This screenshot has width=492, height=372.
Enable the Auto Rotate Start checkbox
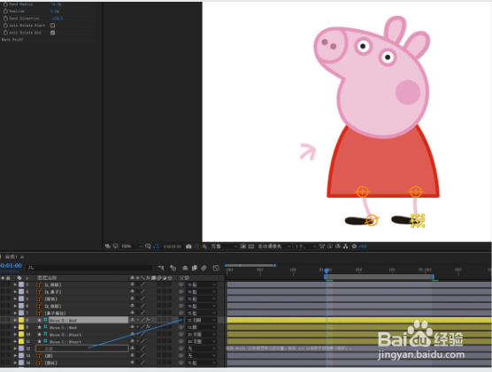pos(53,26)
